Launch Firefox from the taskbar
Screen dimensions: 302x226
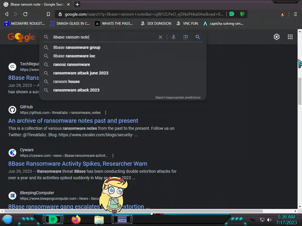point(76,220)
